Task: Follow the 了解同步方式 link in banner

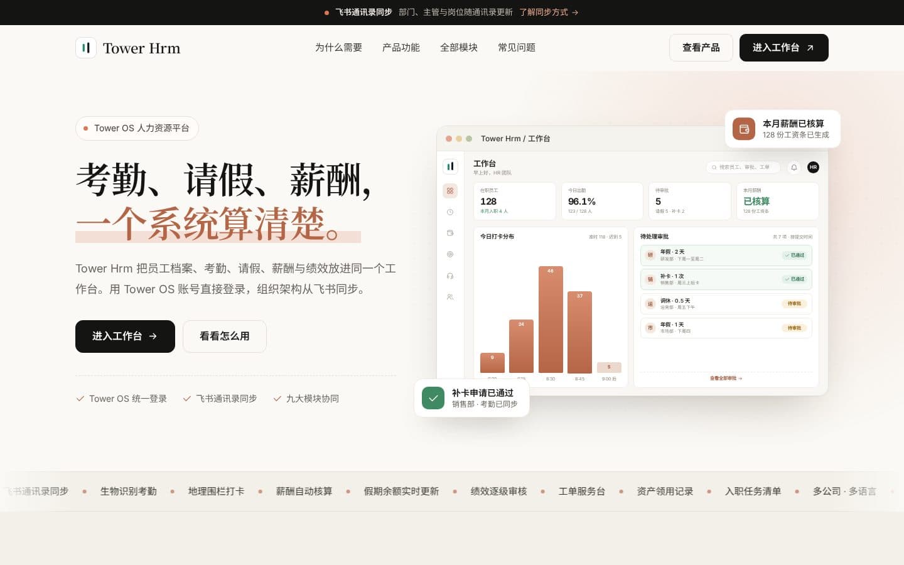Action: tap(549, 12)
